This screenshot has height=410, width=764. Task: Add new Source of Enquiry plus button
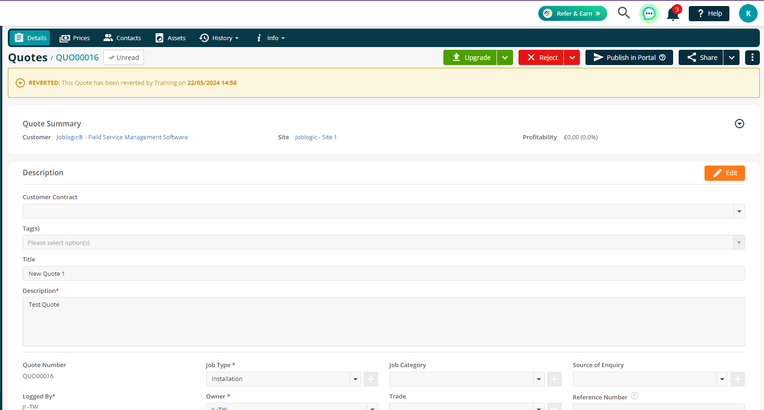pos(737,379)
